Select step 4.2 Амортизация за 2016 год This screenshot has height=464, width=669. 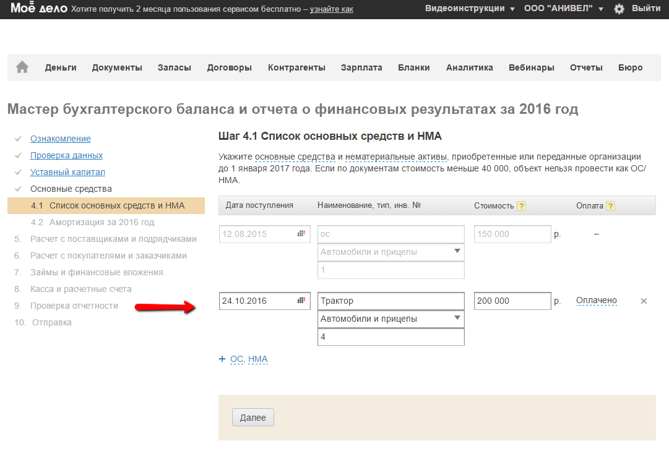pyautogui.click(x=92, y=222)
